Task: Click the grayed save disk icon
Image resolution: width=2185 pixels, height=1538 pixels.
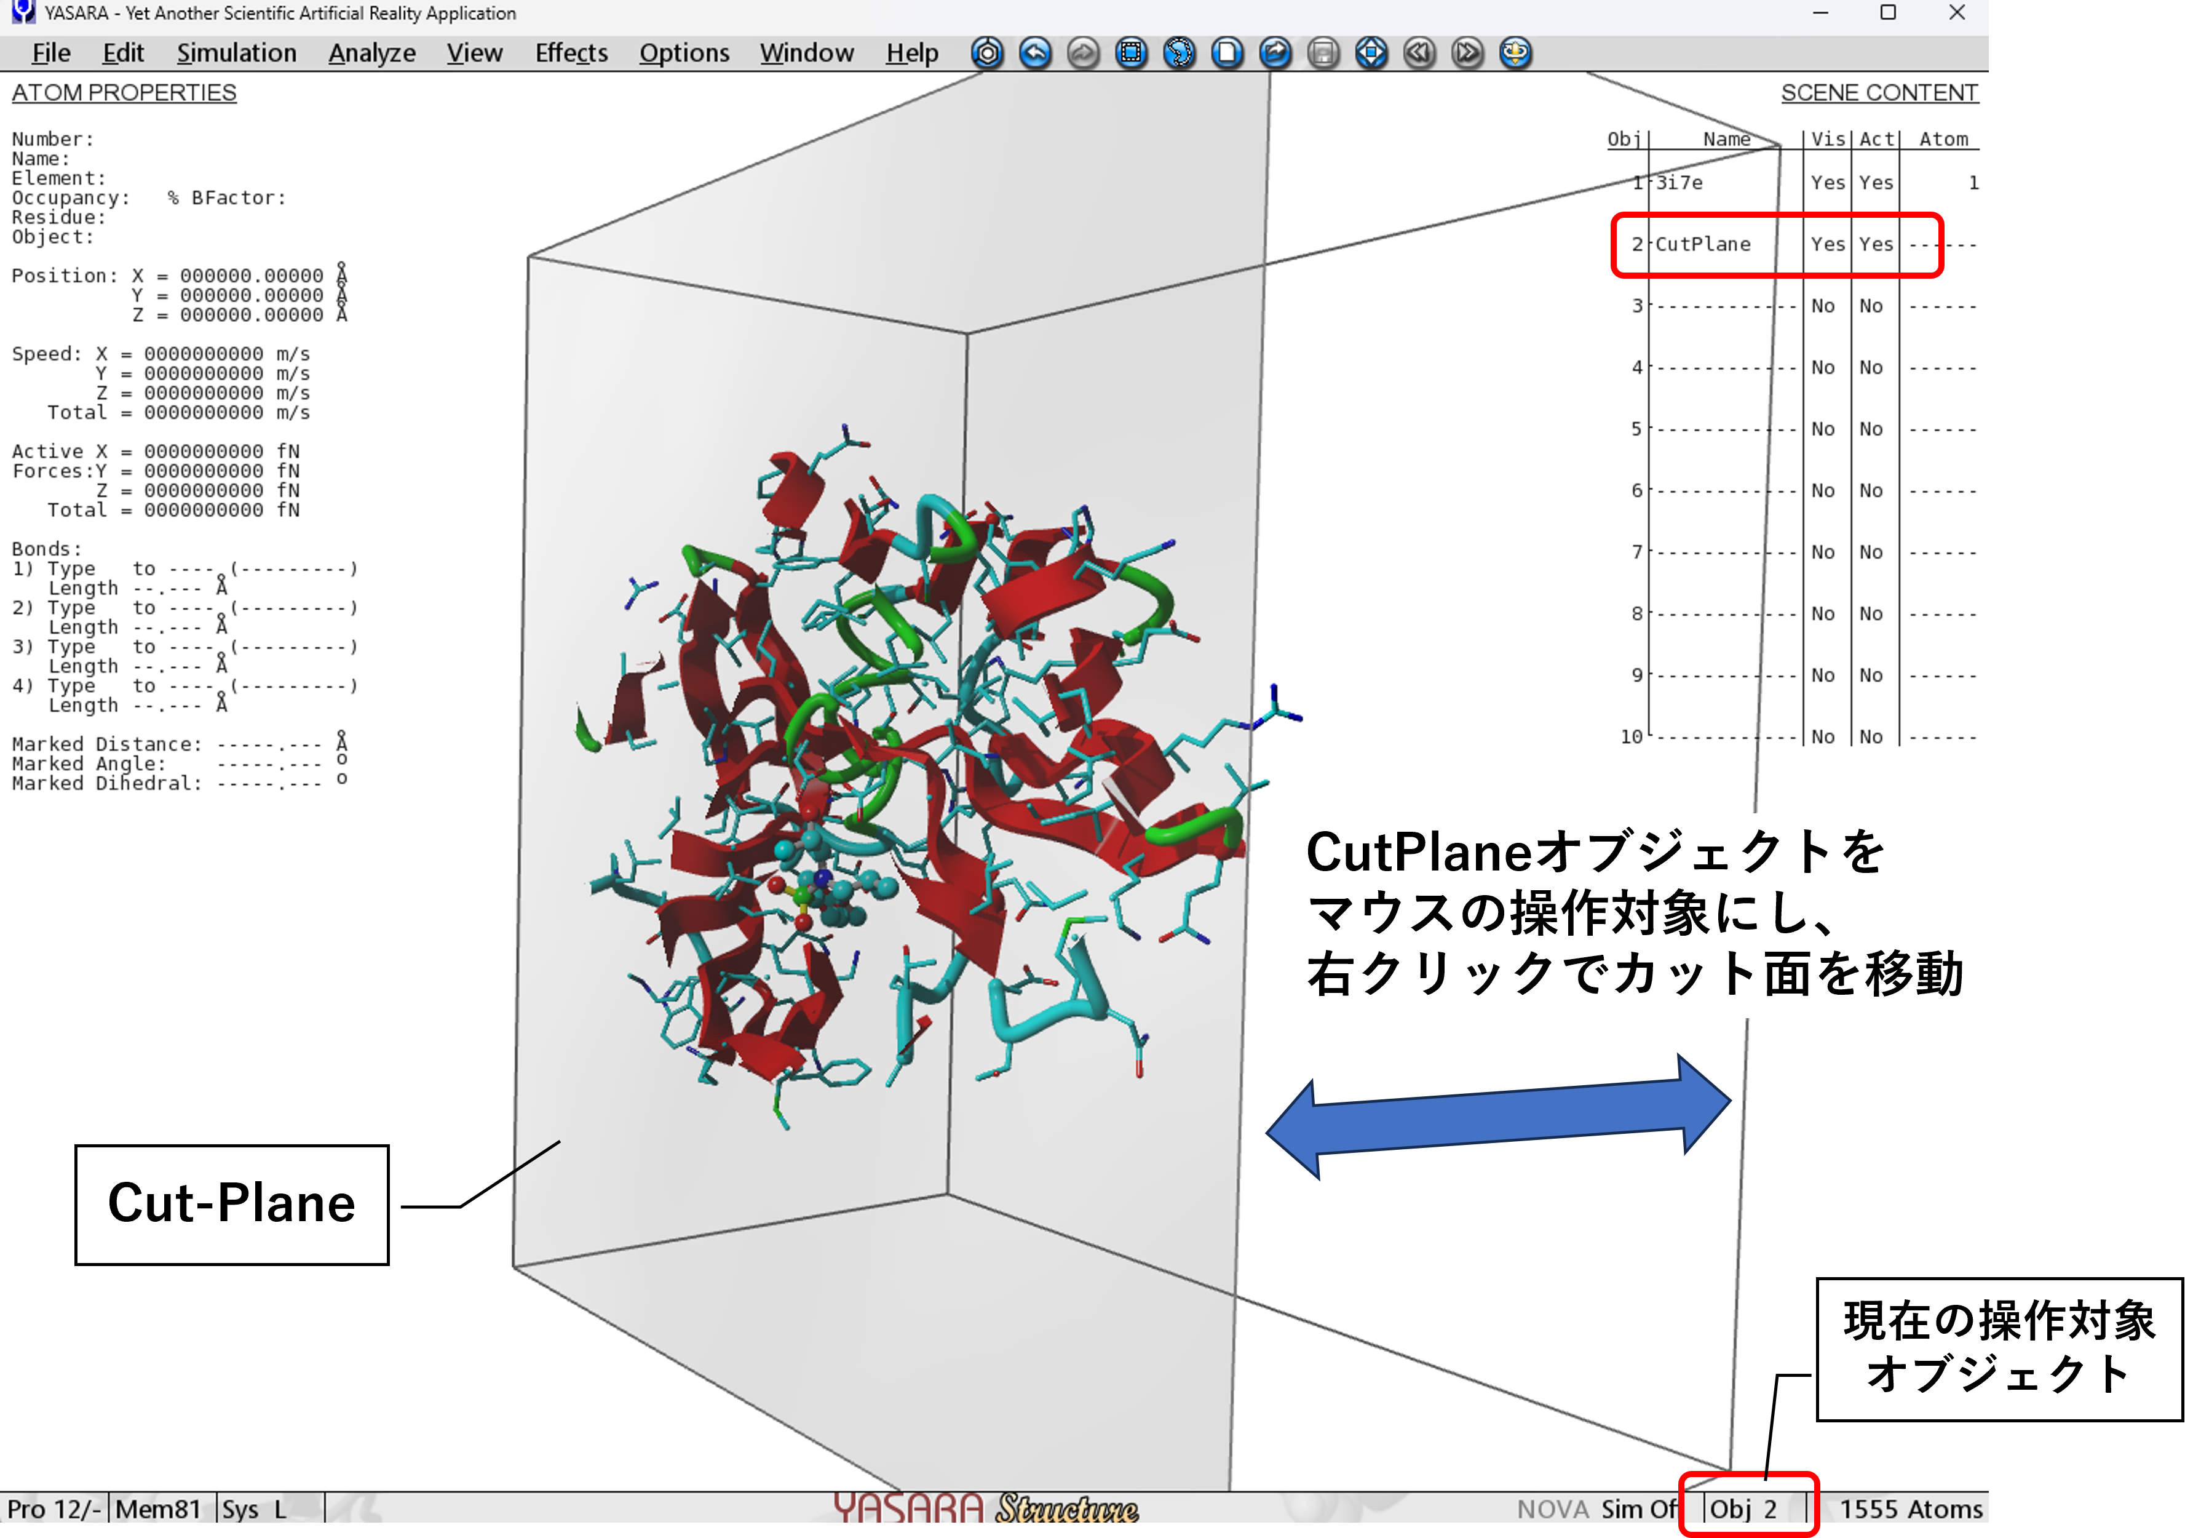Action: pyautogui.click(x=1323, y=54)
